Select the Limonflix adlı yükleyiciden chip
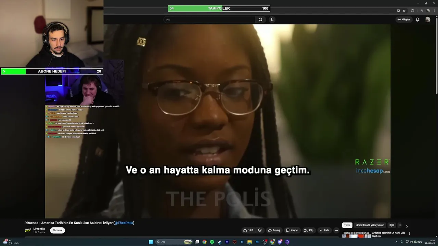 click(370, 225)
